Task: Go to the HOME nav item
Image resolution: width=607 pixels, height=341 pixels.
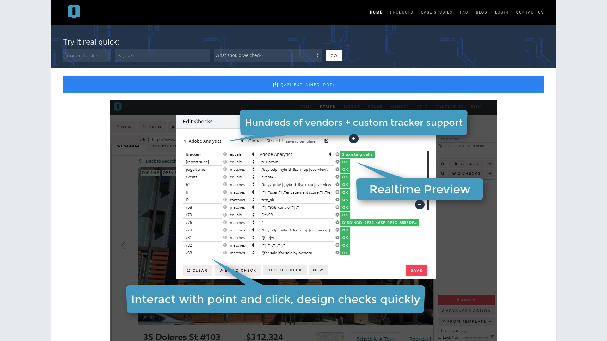Action: point(376,12)
